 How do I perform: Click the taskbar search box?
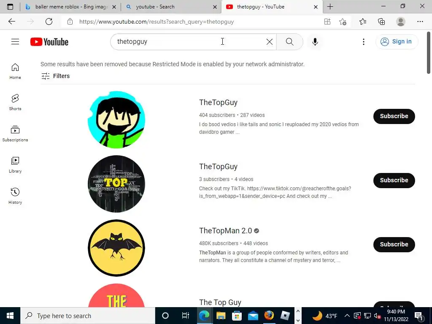click(88, 316)
